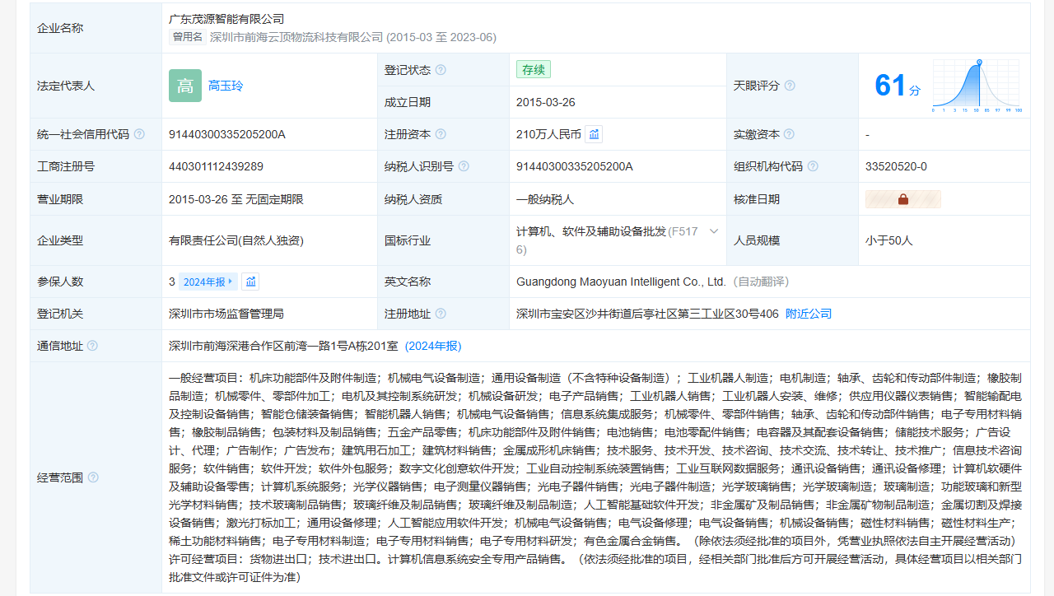Click help icon next to 经营范围

(x=93, y=477)
